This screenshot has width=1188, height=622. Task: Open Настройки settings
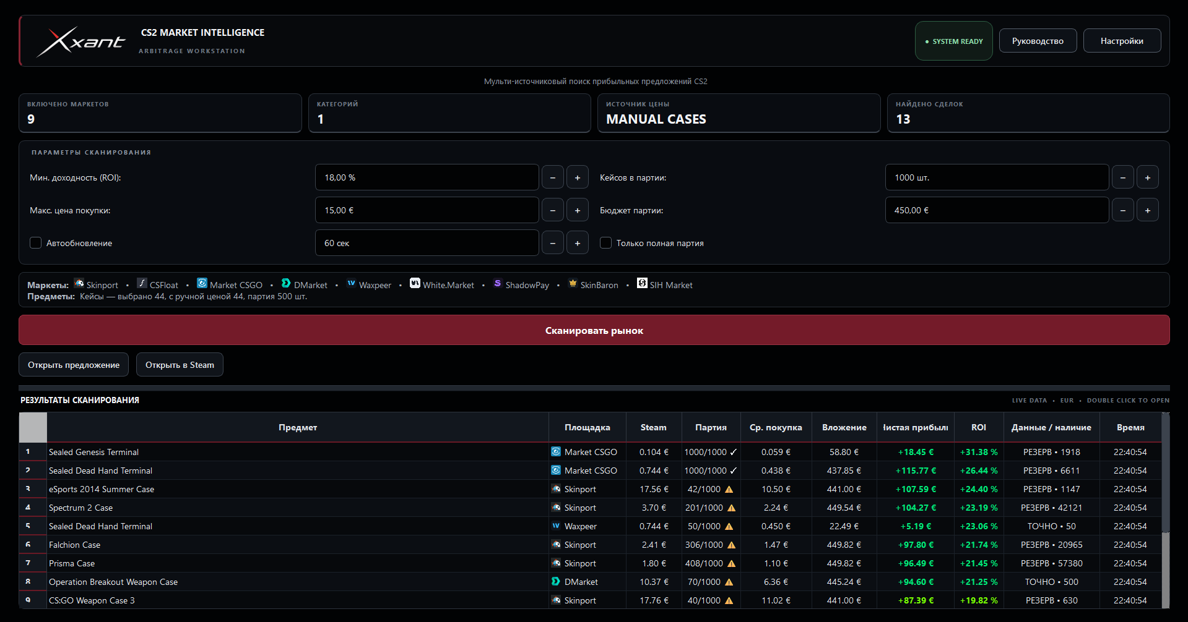(x=1122, y=41)
